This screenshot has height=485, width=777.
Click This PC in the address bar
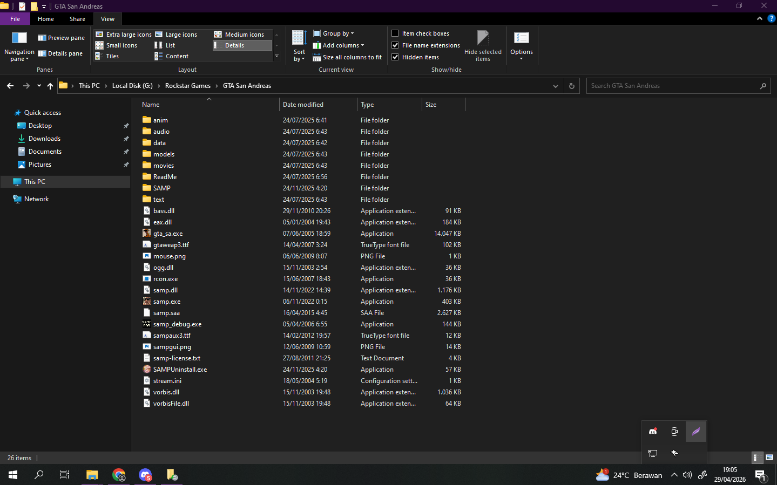click(89, 86)
